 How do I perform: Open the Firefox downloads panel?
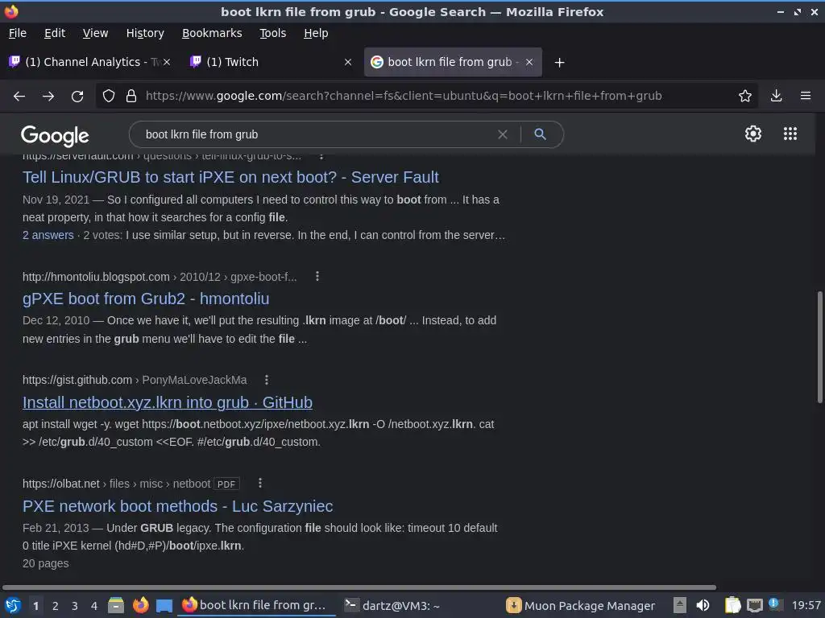776,96
